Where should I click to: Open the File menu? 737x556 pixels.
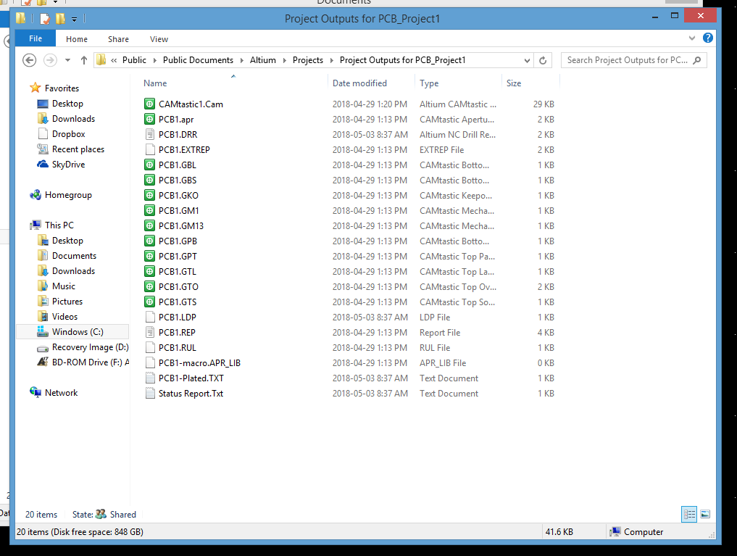point(36,39)
